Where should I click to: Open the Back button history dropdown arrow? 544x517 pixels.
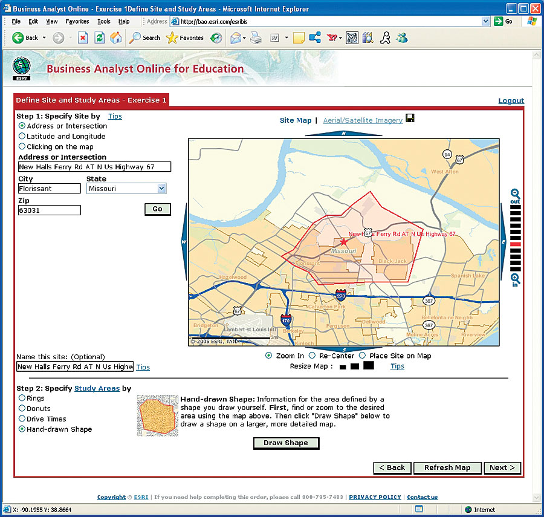point(44,38)
